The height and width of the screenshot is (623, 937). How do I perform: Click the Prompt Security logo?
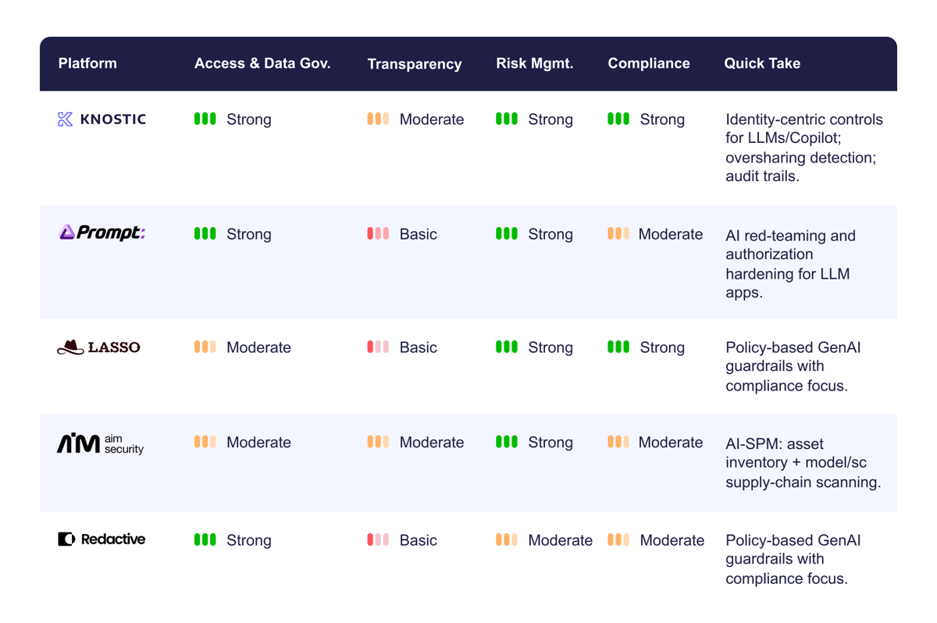pyautogui.click(x=102, y=233)
